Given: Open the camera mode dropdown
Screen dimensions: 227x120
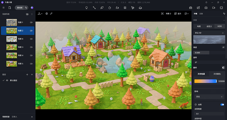Looking at the screenshot, I should (187, 14).
